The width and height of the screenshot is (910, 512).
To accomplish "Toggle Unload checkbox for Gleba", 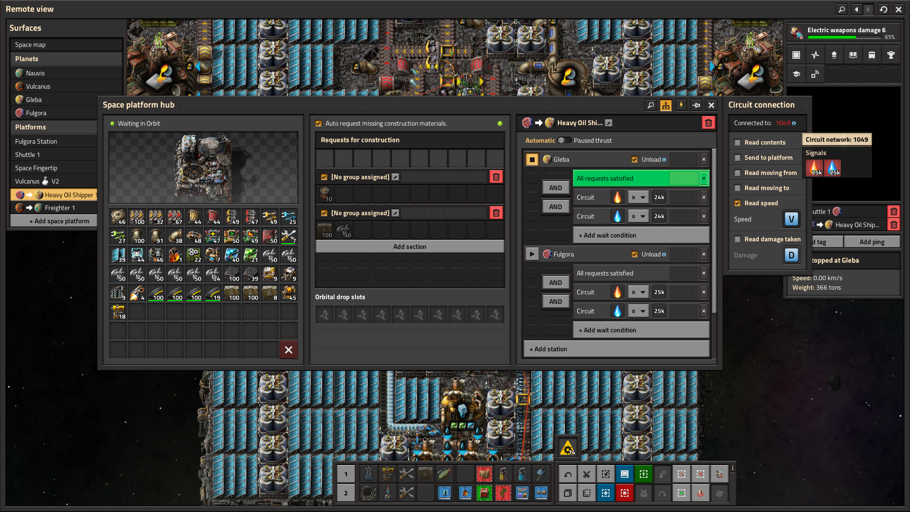I will (635, 160).
